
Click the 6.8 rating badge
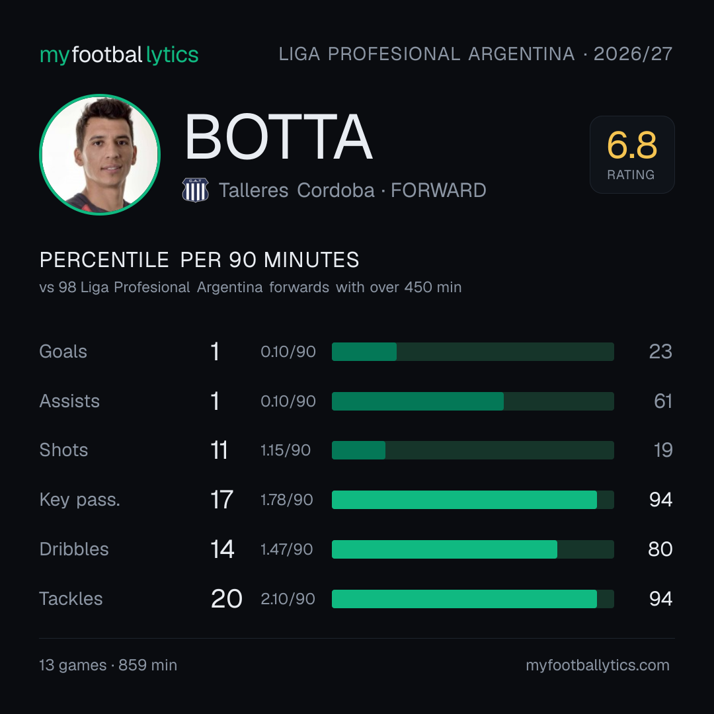tap(632, 154)
